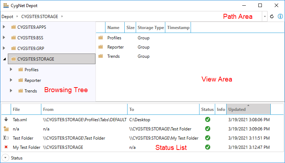
Task: Sort view by Timestamp column
Action: coord(178,28)
